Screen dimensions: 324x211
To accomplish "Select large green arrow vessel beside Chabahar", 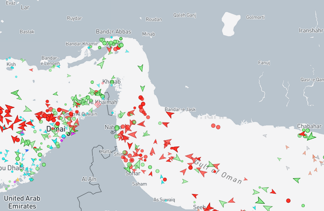I will (x=311, y=137).
